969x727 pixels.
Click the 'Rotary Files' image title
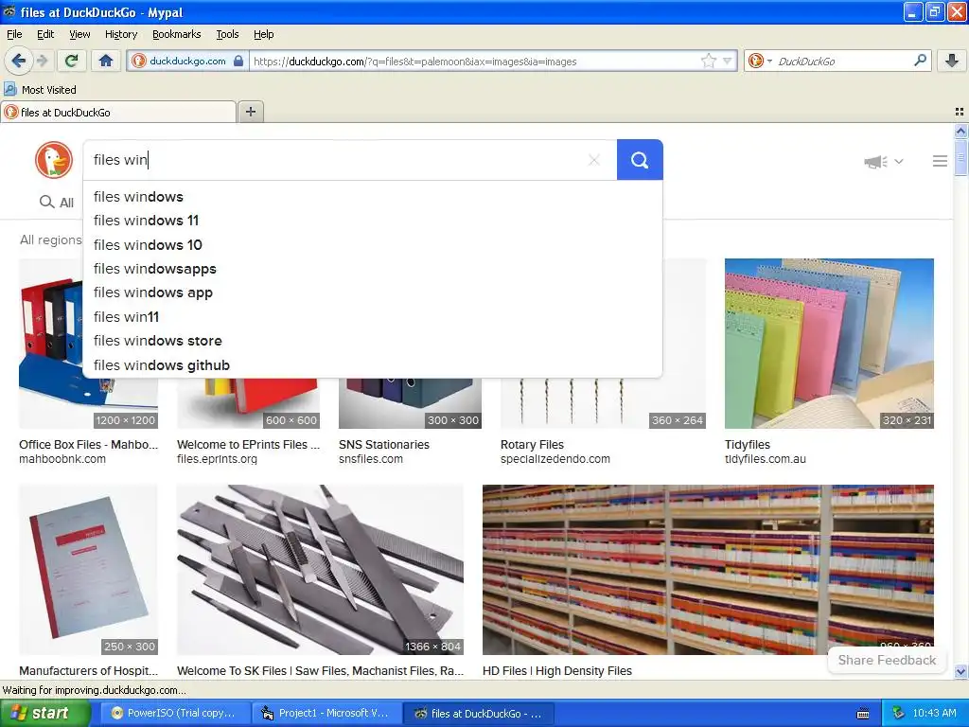click(x=532, y=444)
